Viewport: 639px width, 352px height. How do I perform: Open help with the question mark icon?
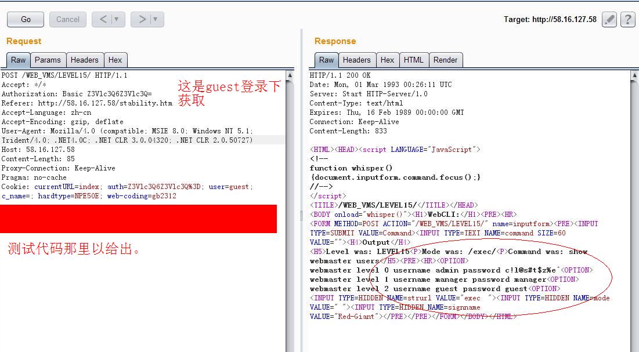[627, 20]
